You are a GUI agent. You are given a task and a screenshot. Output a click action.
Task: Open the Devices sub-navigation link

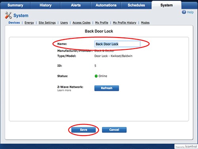(14, 23)
